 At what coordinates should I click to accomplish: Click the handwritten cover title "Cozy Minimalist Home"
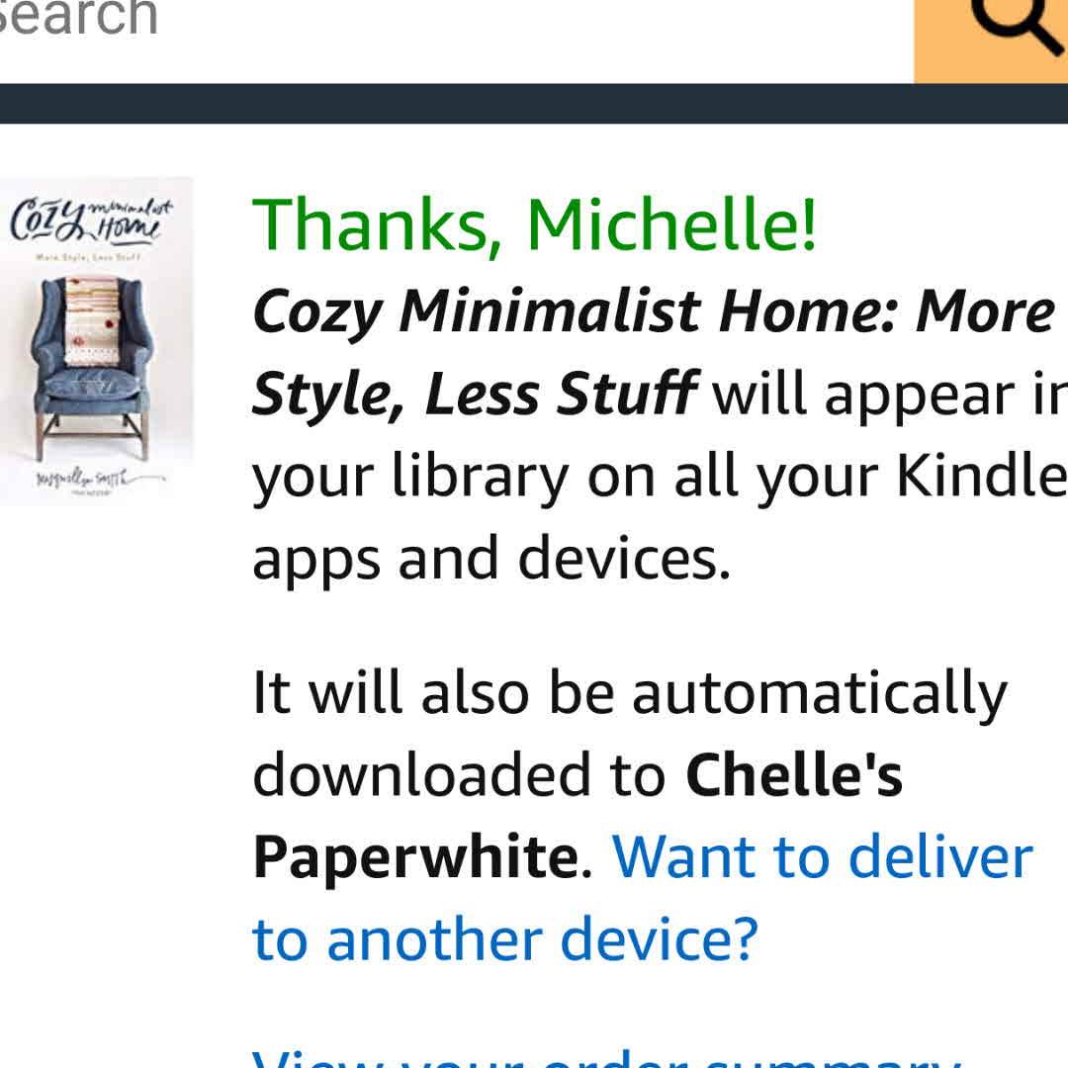coord(91,220)
